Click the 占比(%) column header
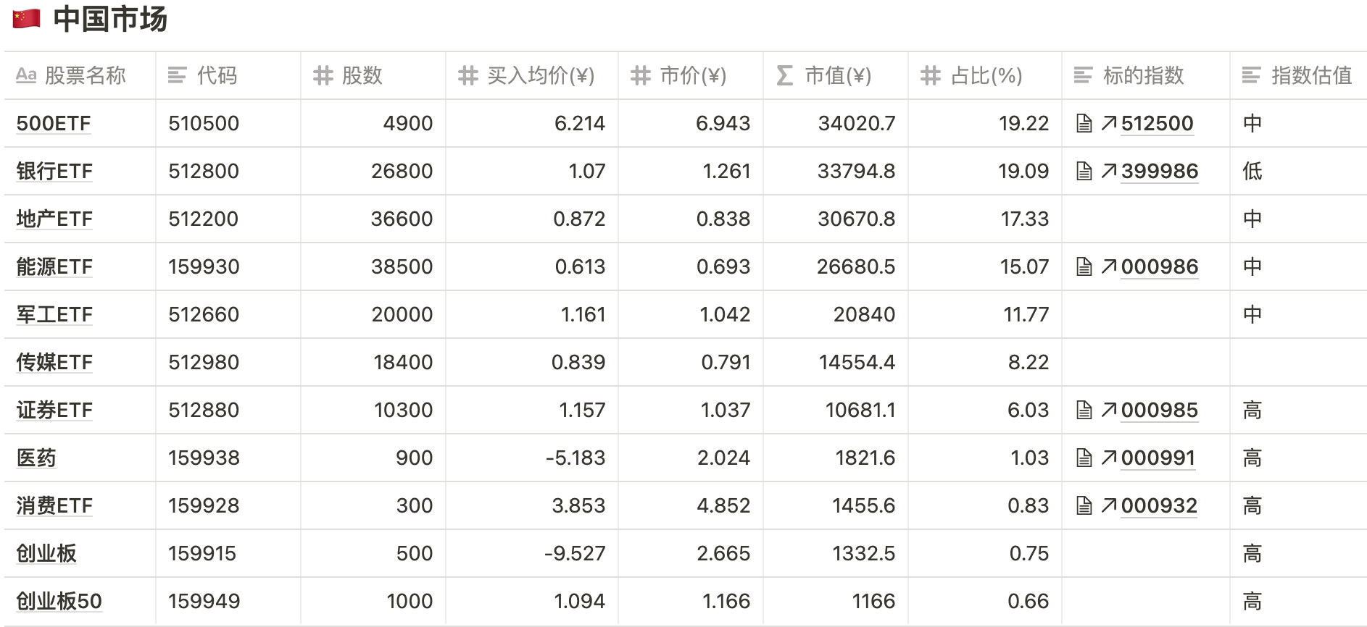 tap(986, 75)
